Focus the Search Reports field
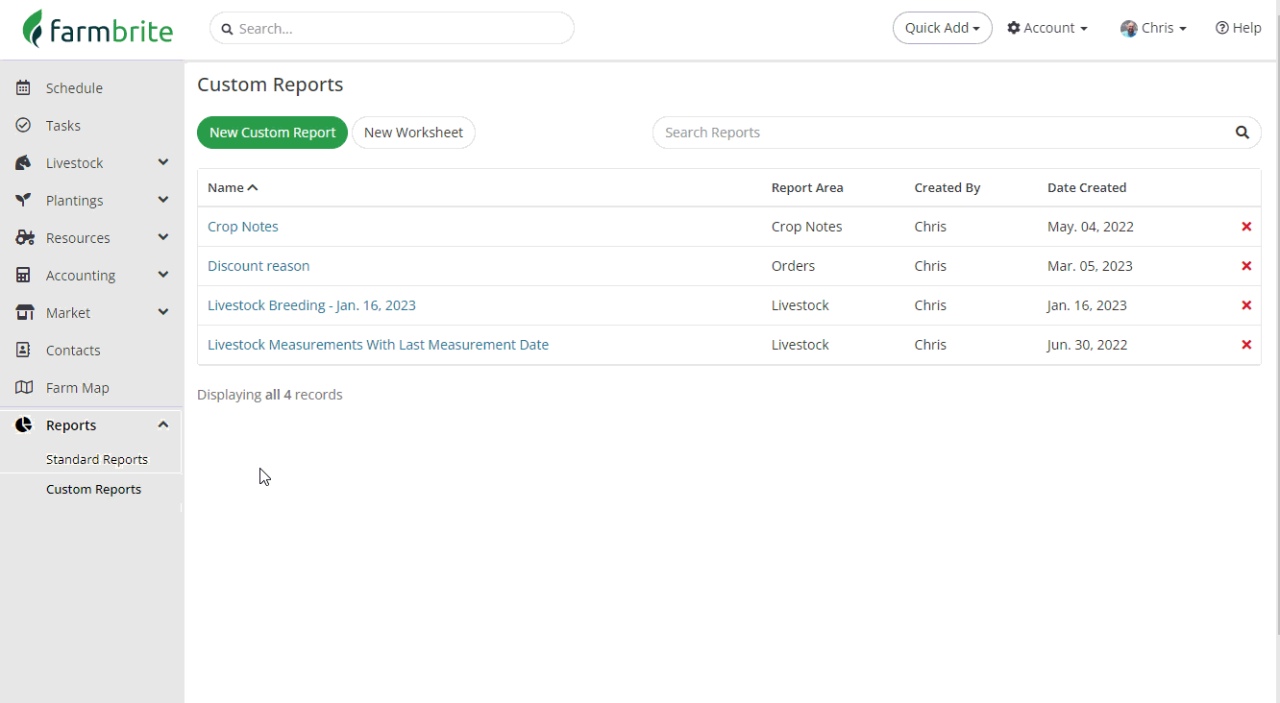Screen dimensions: 1280x703 pos(957,133)
